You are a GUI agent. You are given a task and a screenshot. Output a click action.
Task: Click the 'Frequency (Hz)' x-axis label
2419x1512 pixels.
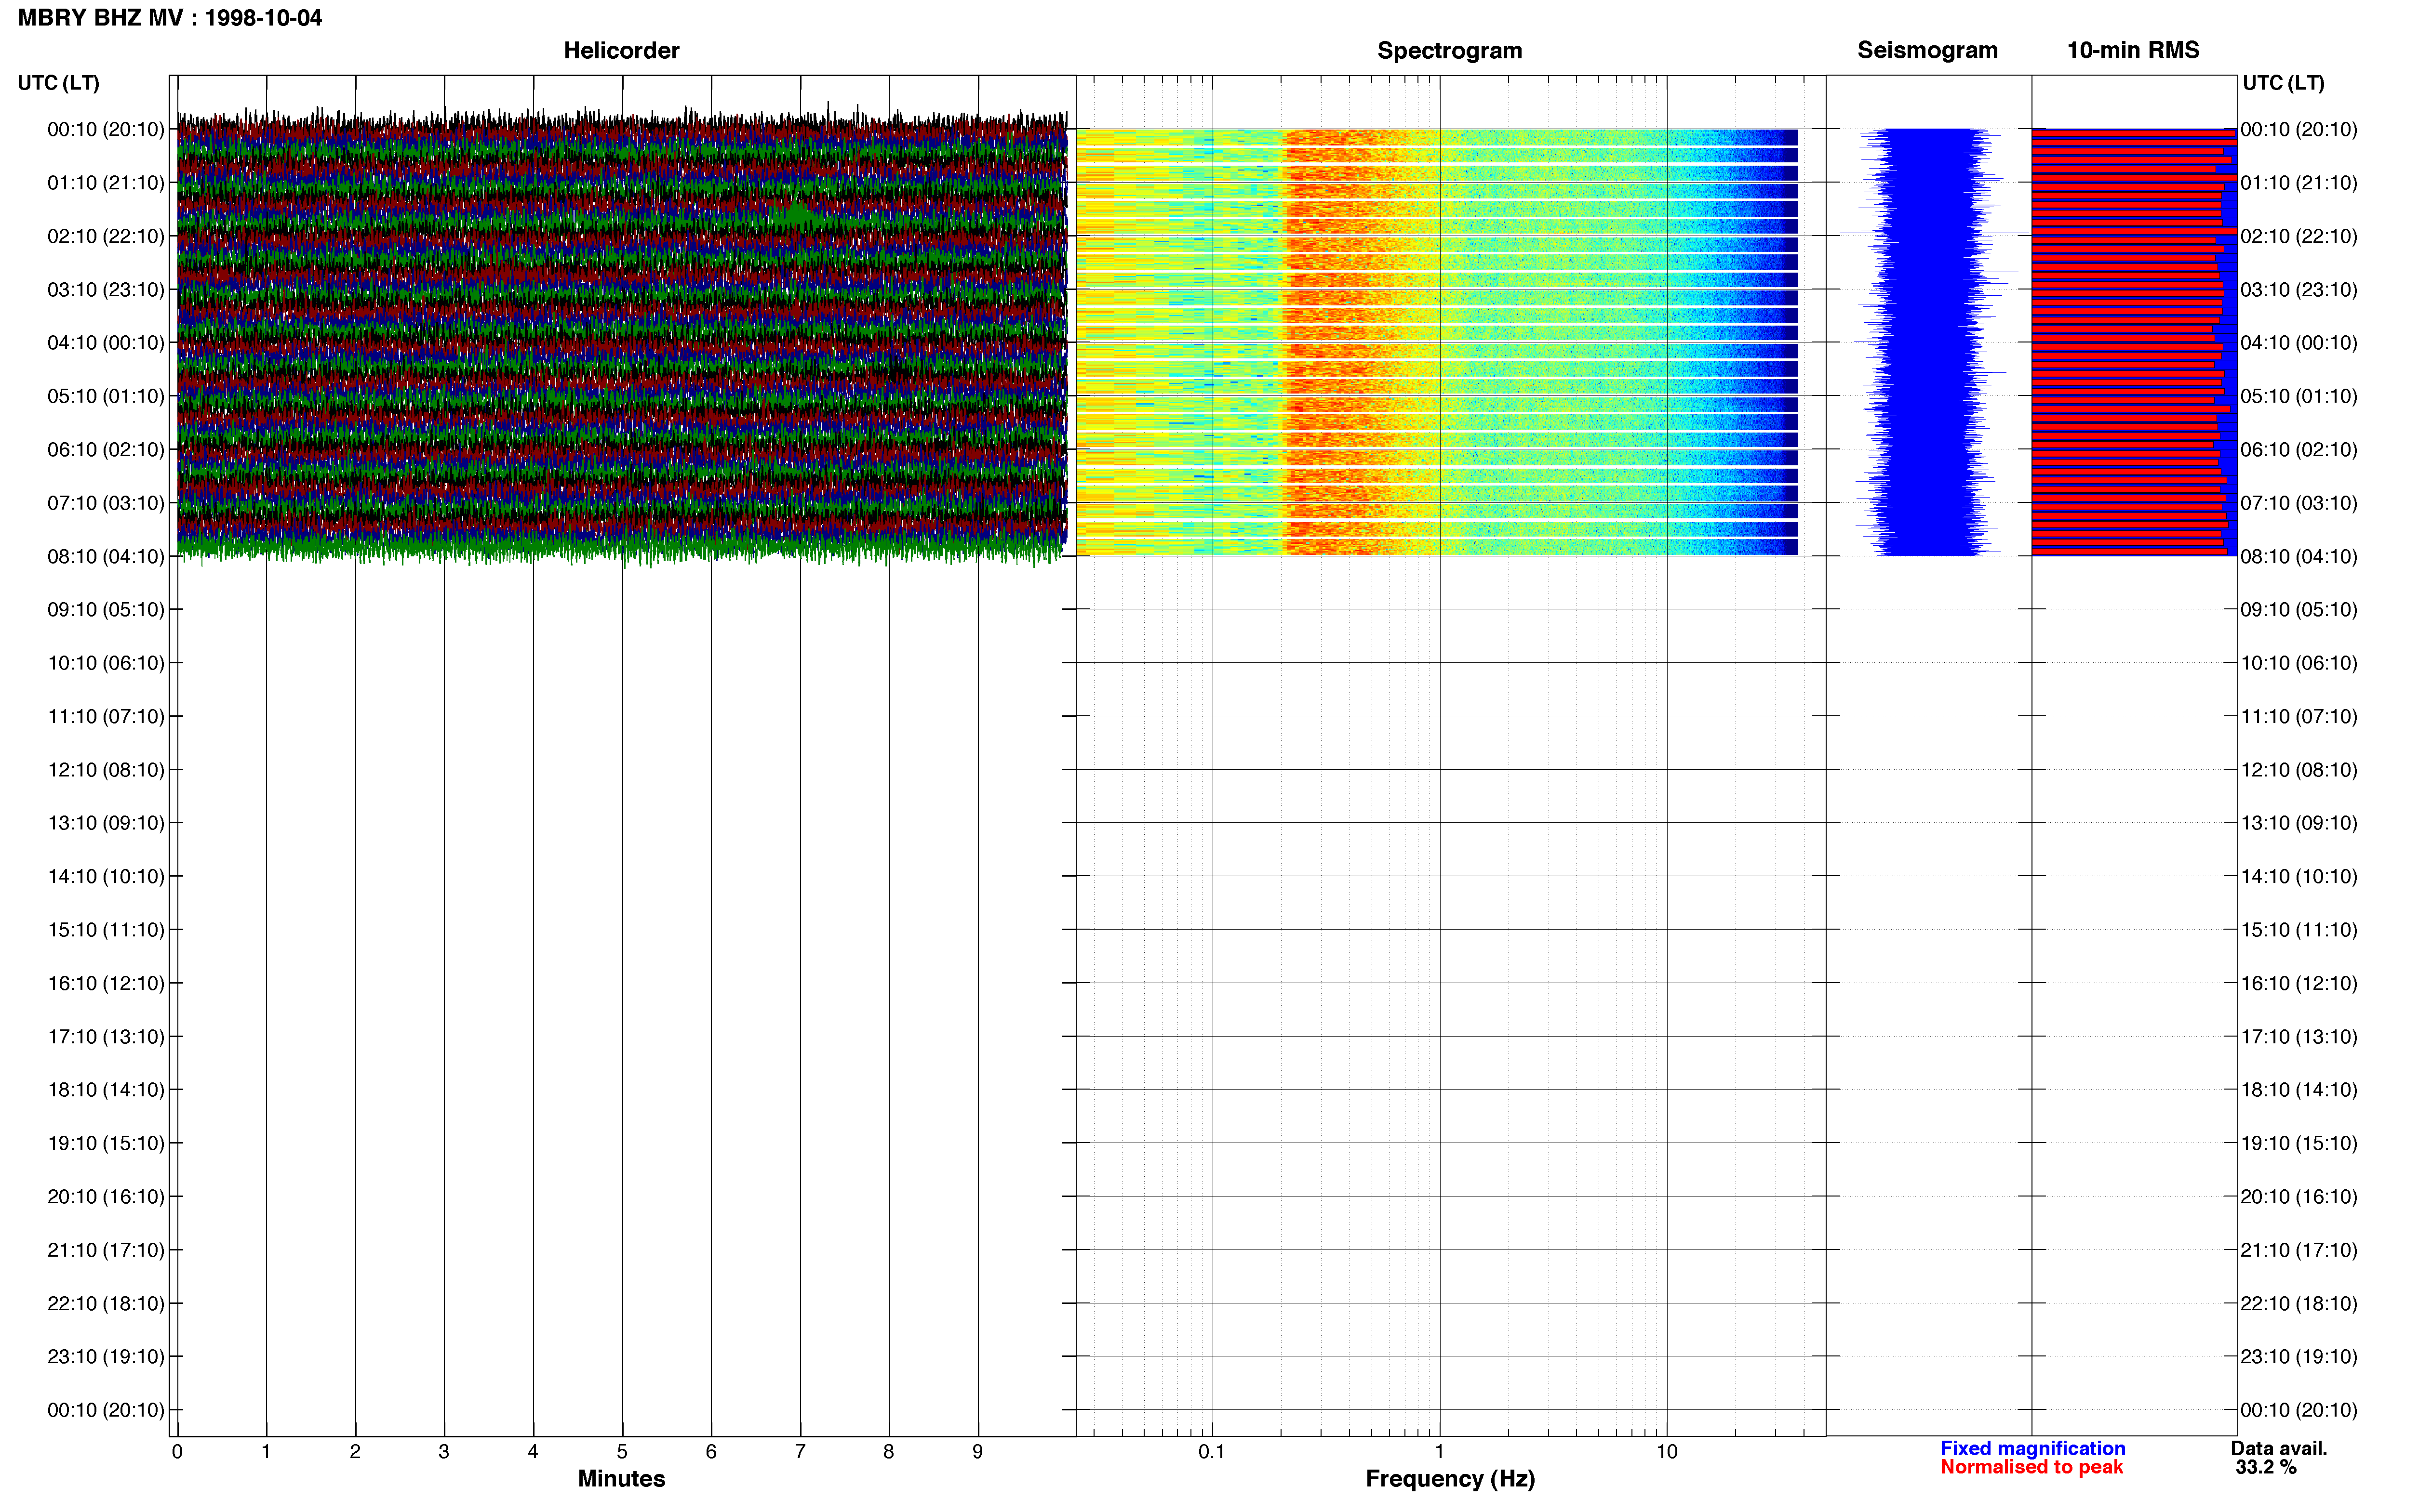(x=1450, y=1479)
